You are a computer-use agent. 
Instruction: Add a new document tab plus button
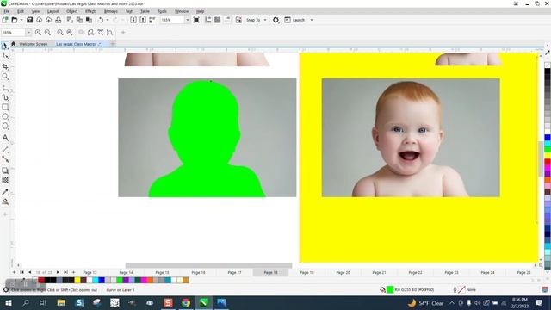click(x=113, y=44)
